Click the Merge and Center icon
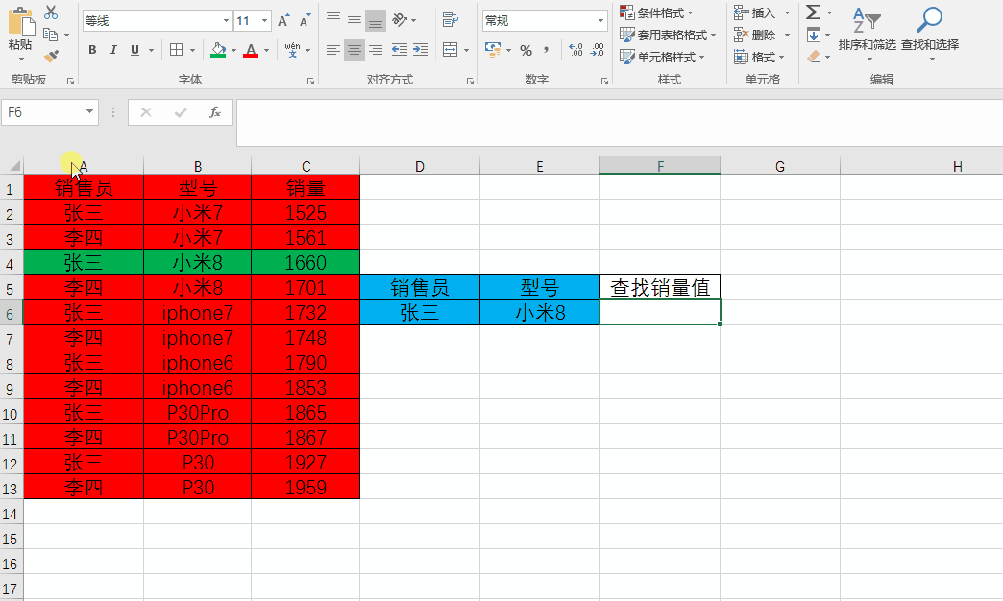Viewport: 1003px width, 601px height. click(x=451, y=50)
